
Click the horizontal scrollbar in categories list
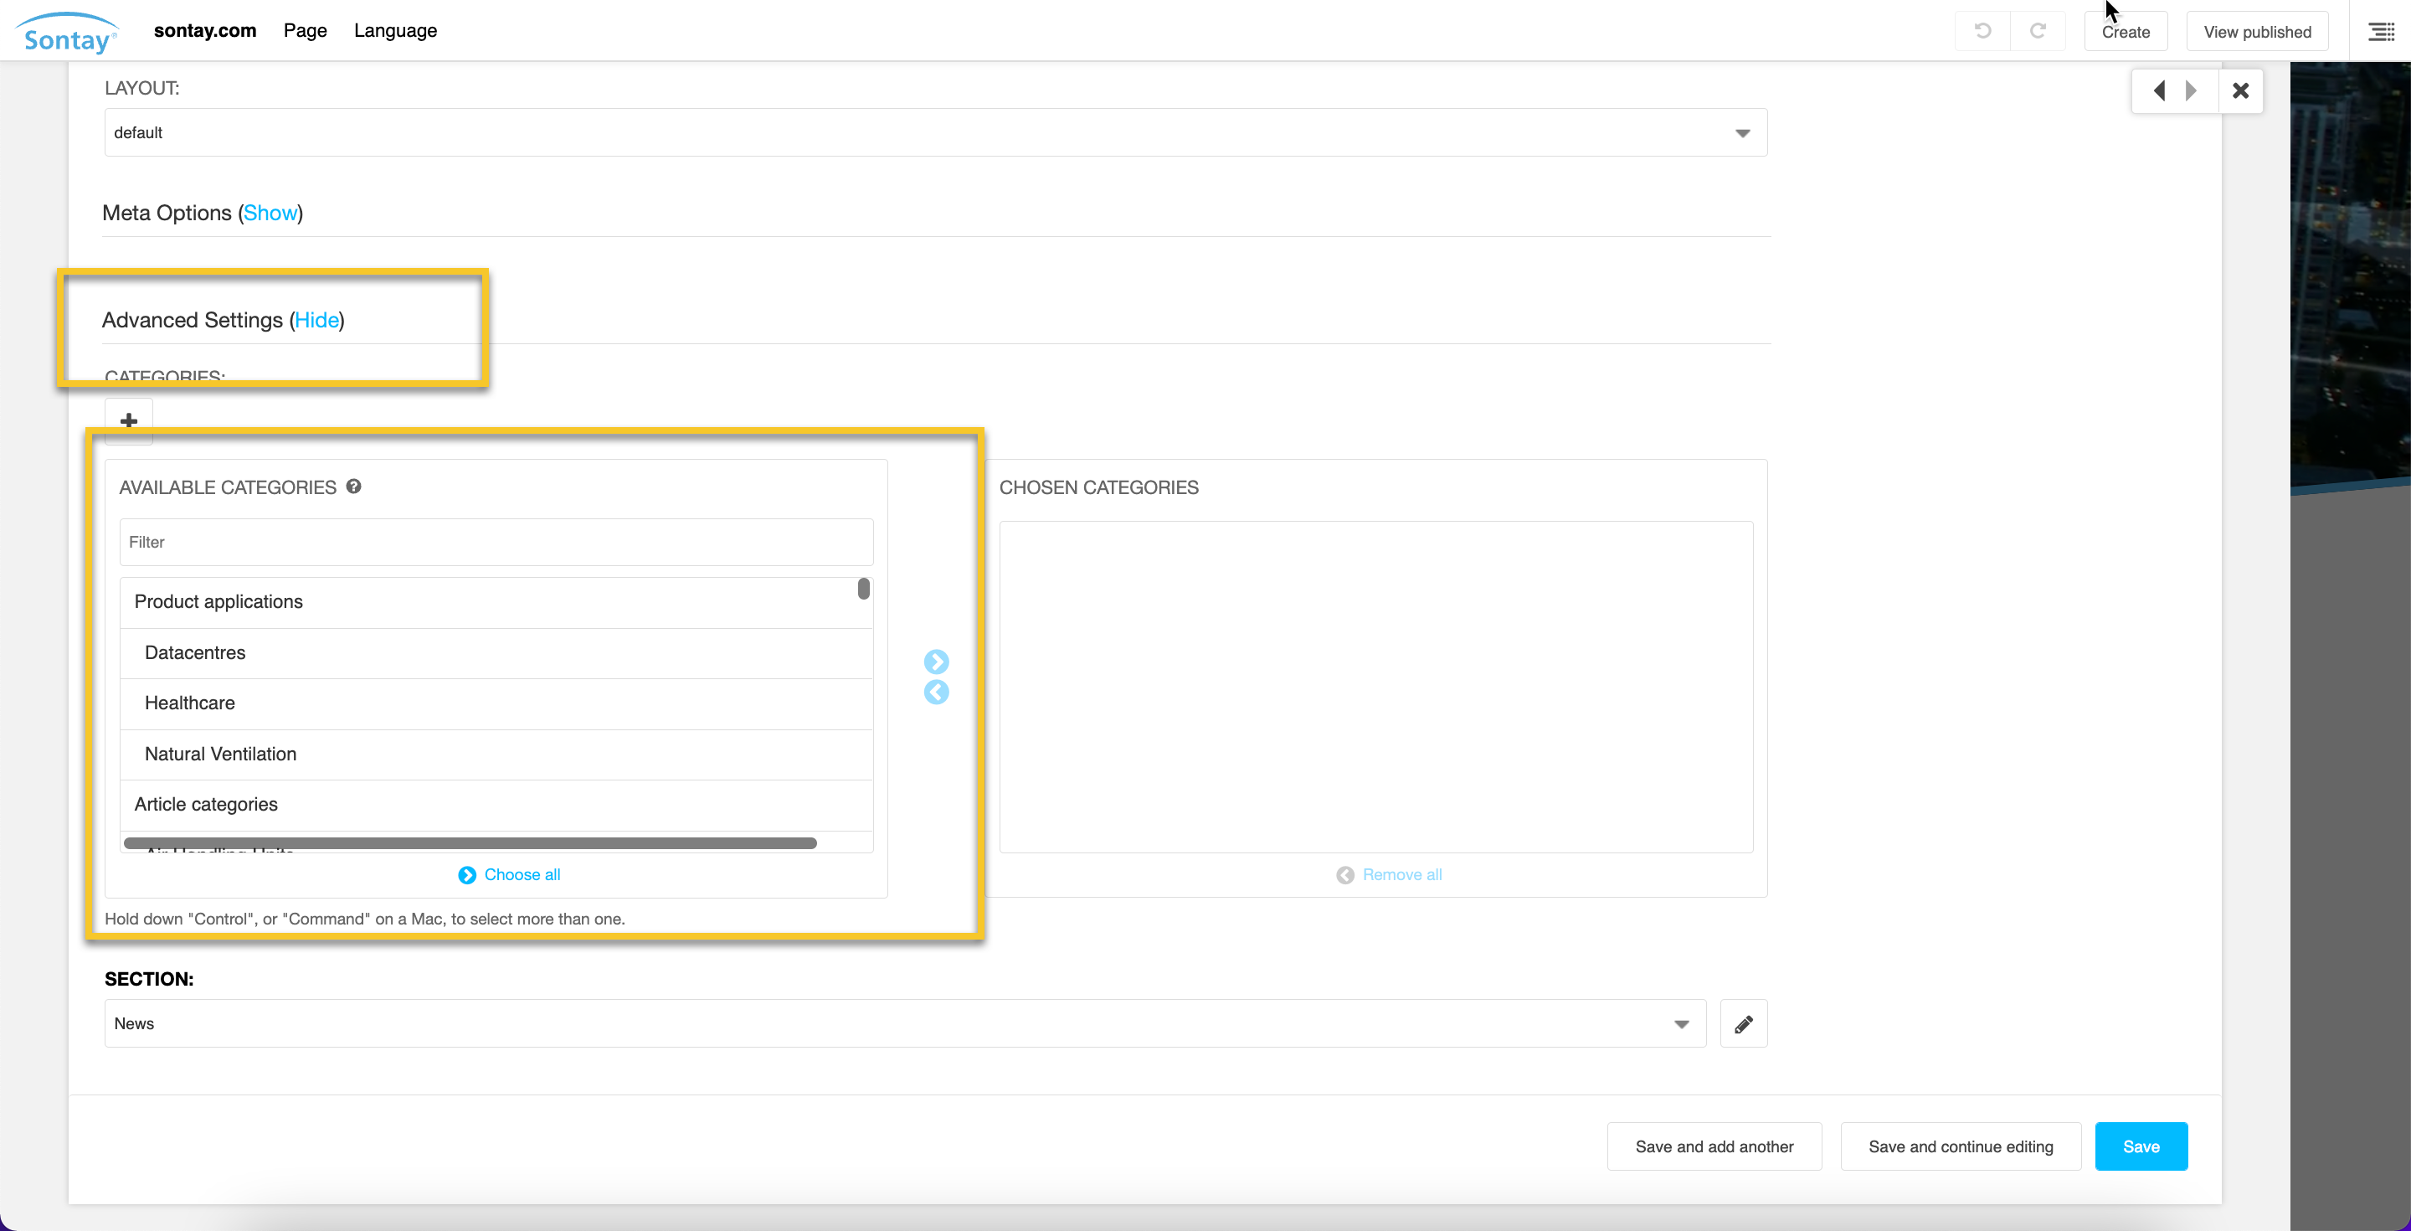click(470, 843)
